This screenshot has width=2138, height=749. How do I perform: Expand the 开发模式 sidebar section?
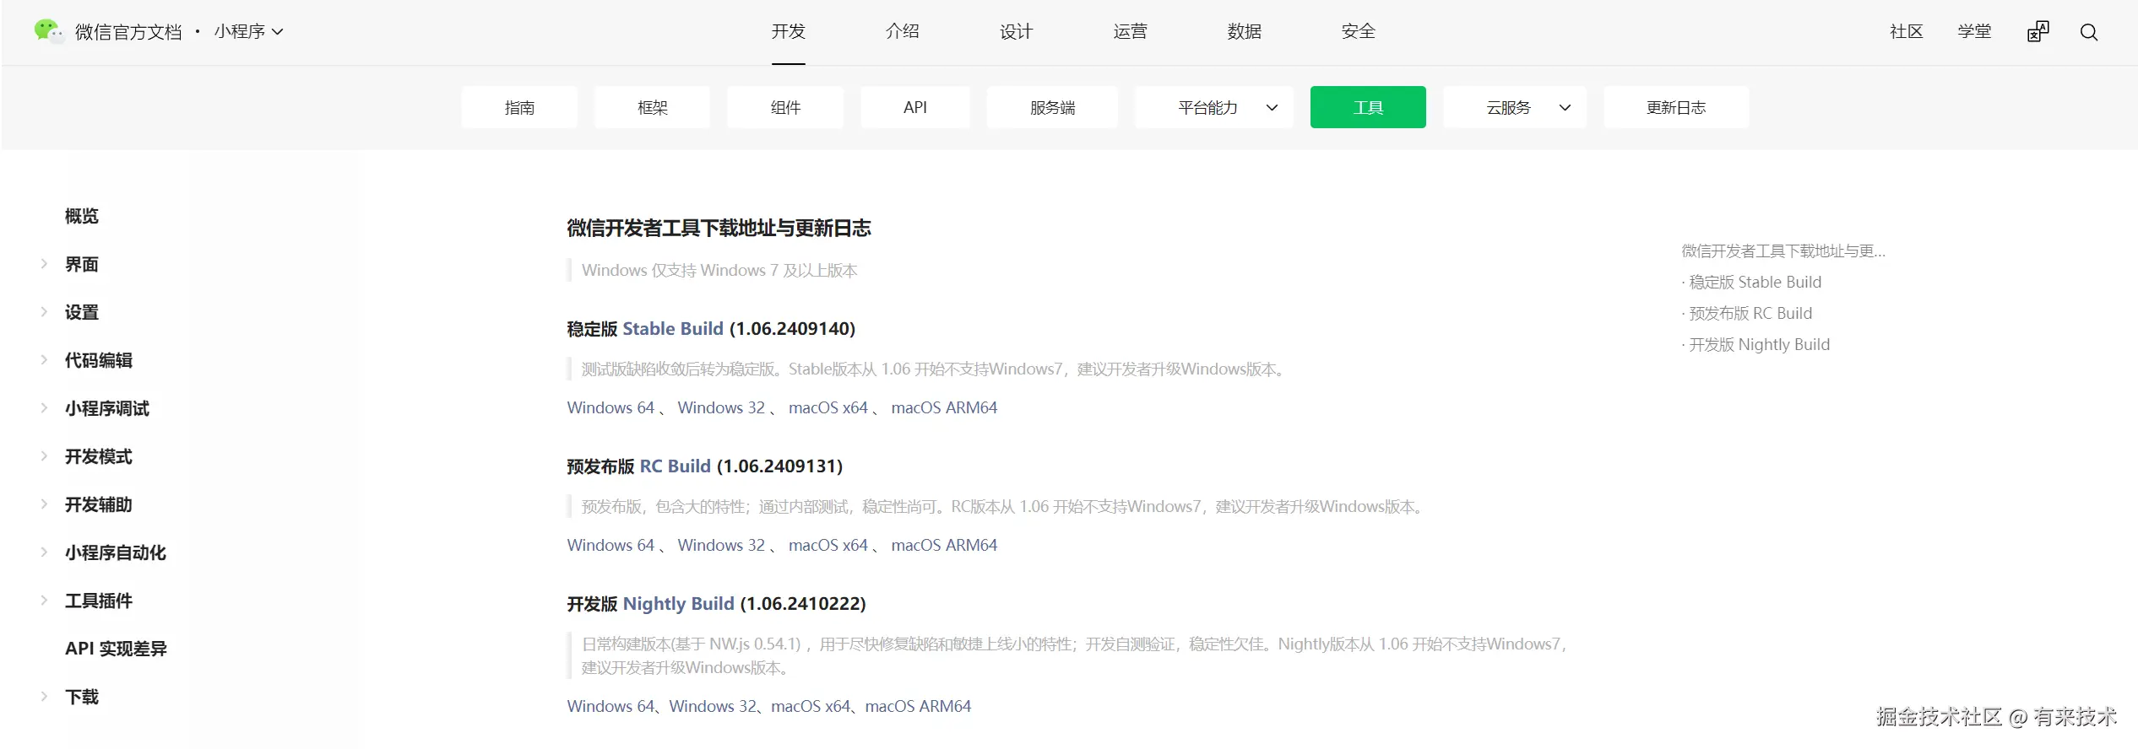pyautogui.click(x=44, y=456)
